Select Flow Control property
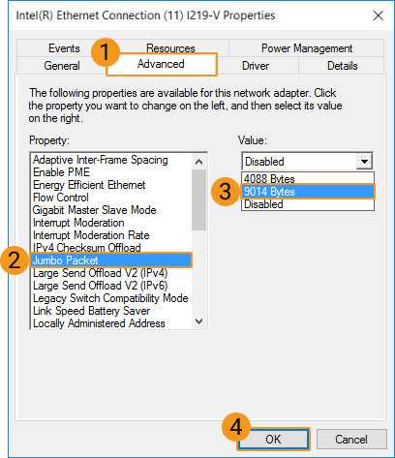The width and height of the screenshot is (395, 458). click(x=111, y=198)
